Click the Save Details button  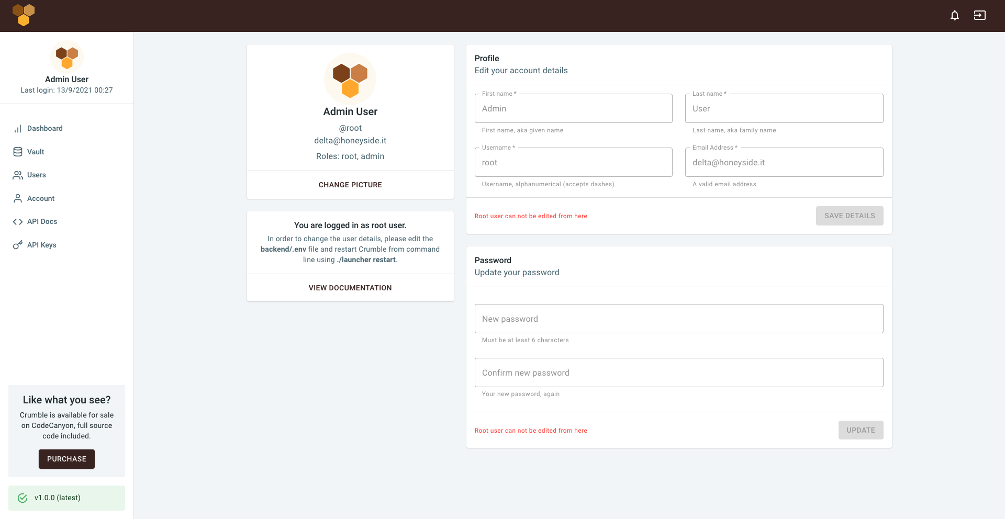pyautogui.click(x=849, y=216)
